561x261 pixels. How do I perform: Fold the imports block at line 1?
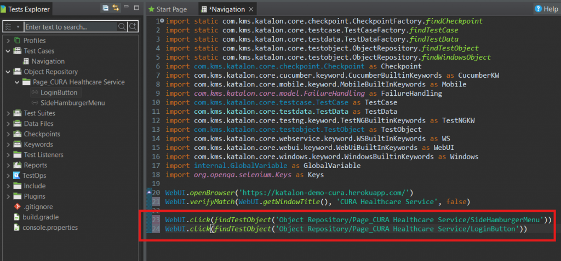(x=162, y=21)
